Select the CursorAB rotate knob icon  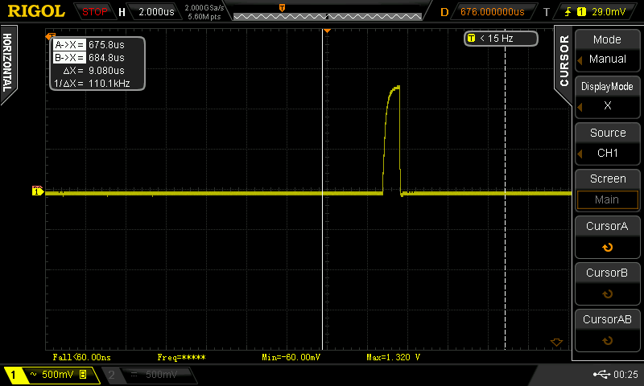tap(607, 340)
